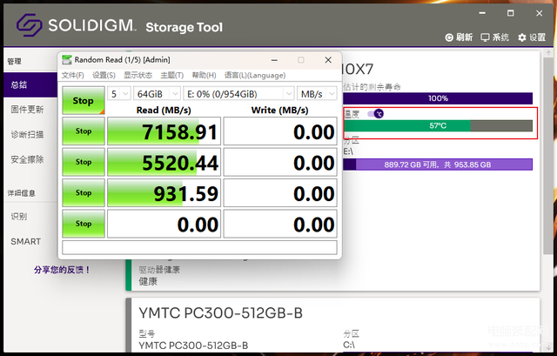
Task: Click the empty status text box below results
Action: pos(199,247)
